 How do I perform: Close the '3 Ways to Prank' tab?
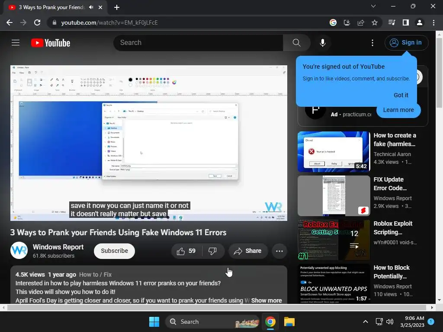click(x=100, y=7)
